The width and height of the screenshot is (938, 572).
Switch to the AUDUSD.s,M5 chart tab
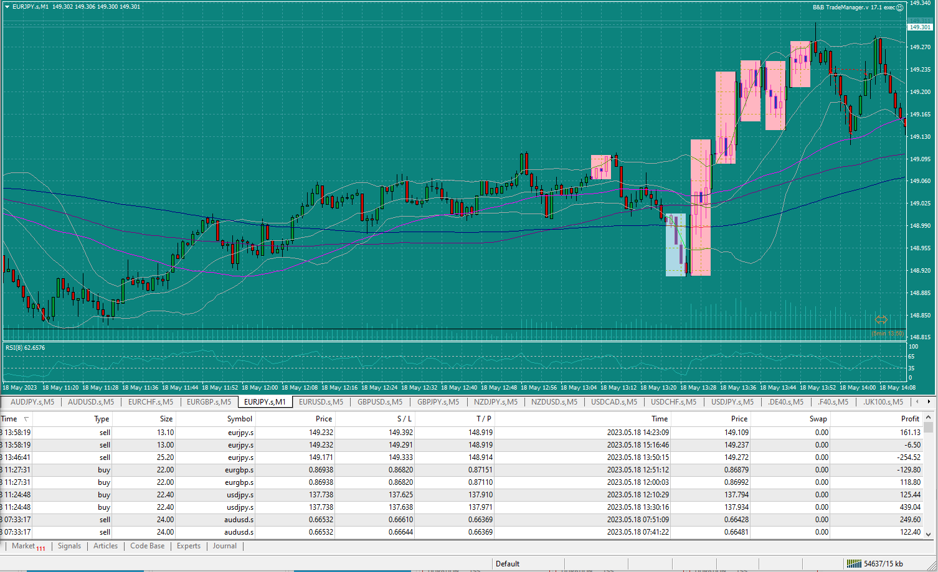click(91, 402)
